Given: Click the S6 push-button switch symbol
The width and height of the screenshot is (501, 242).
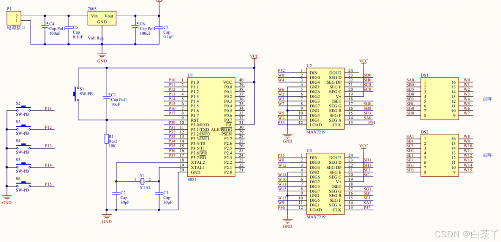Looking at the screenshot, I should pos(23,185).
